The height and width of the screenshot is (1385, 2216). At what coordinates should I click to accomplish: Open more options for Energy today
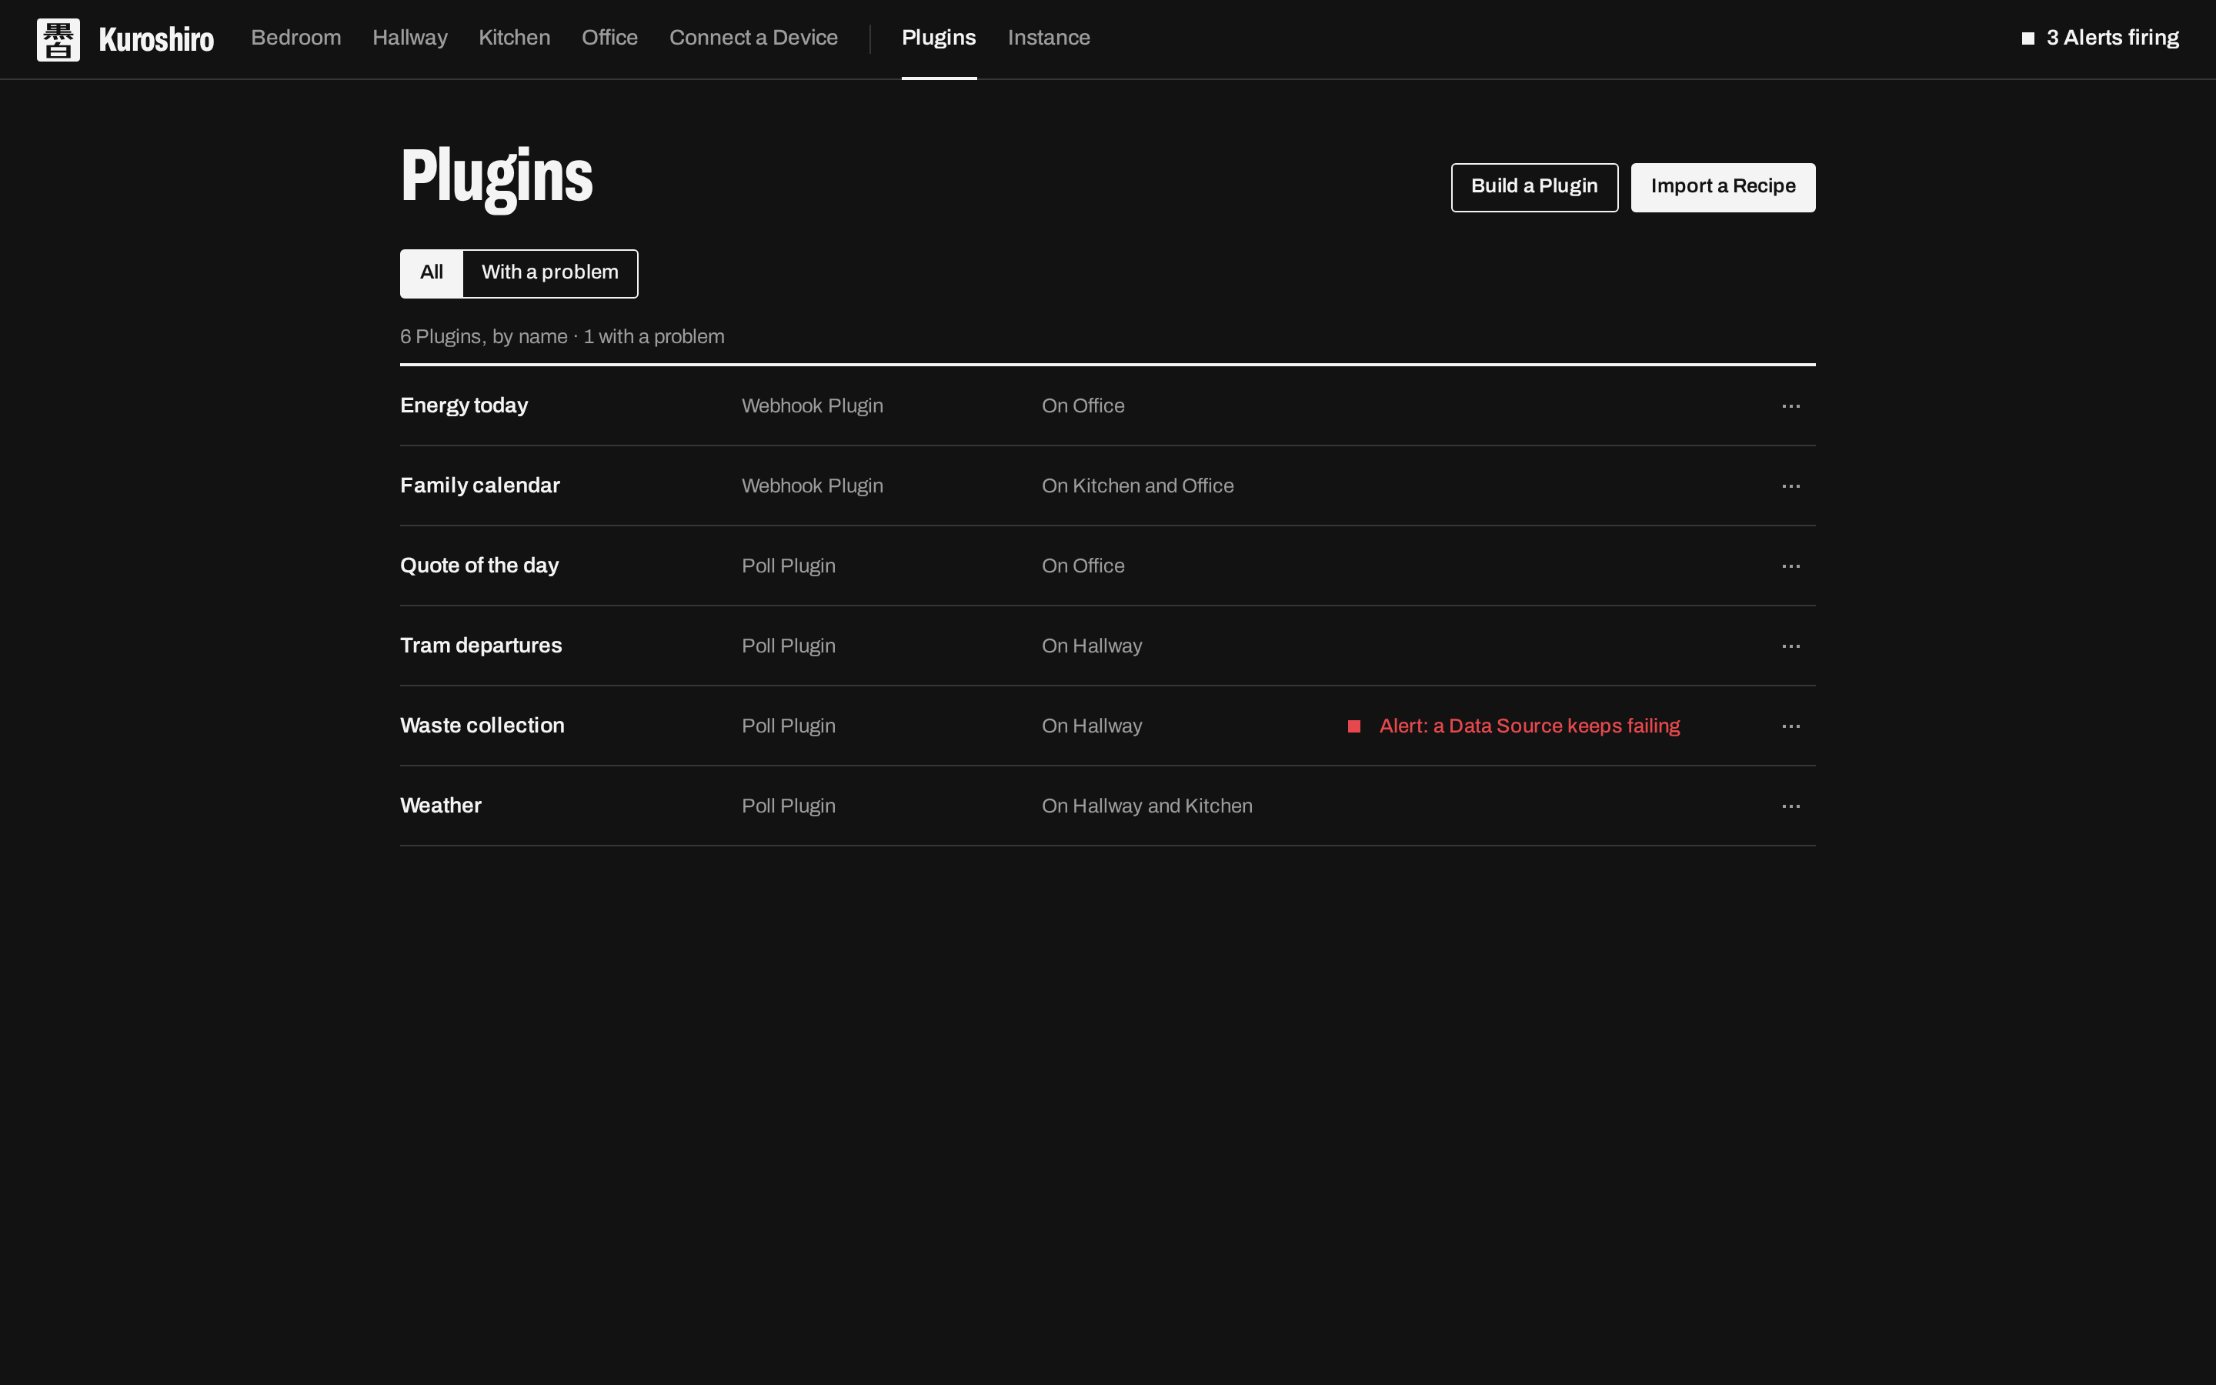coord(1790,405)
